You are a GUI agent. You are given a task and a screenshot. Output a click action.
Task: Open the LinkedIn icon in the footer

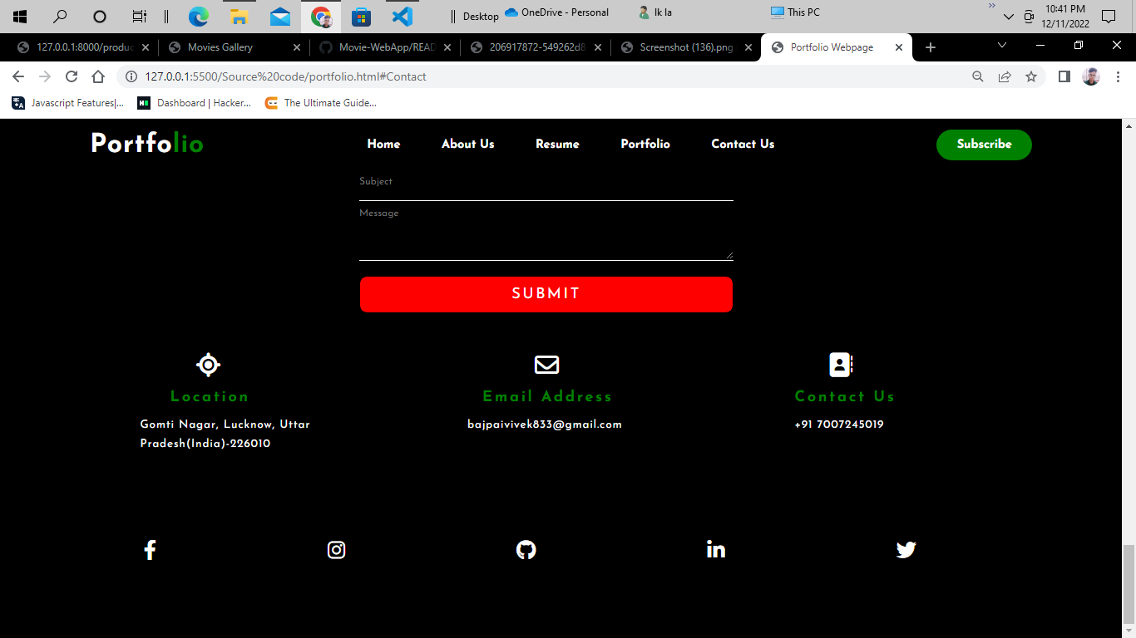(x=715, y=549)
